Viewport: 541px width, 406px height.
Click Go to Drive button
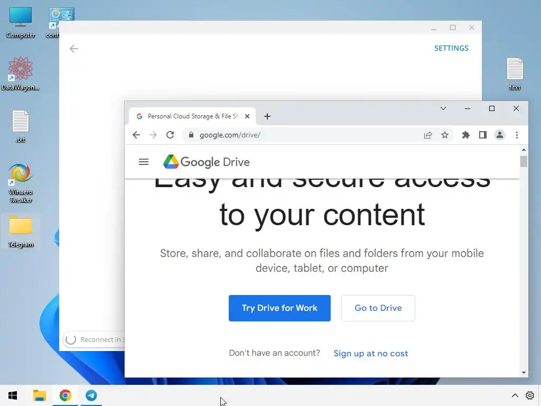[x=378, y=308]
